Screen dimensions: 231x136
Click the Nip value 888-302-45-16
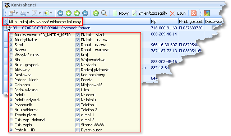[x=164, y=62]
